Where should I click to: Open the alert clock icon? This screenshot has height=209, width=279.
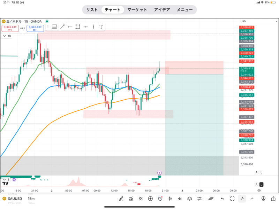pyautogui.click(x=160, y=199)
